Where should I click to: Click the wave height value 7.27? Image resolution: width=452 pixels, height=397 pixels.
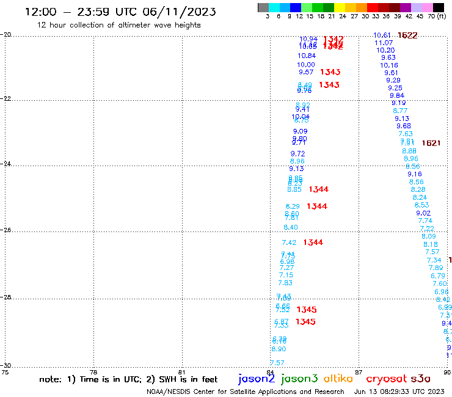(x=286, y=268)
